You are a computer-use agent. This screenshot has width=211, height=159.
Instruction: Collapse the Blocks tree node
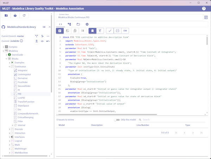point(6,59)
